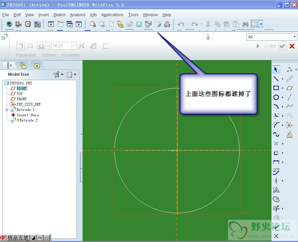
Task: Select the RIGHT datum plane
Action: (22, 88)
